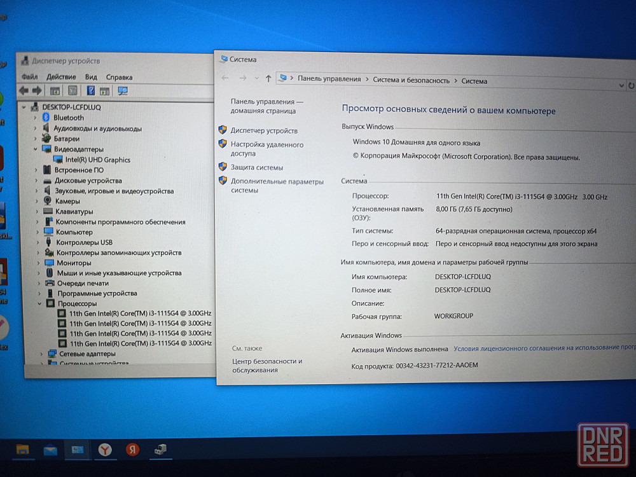636x477 pixels.
Task: Click back arrow in Система window
Action: [225, 78]
